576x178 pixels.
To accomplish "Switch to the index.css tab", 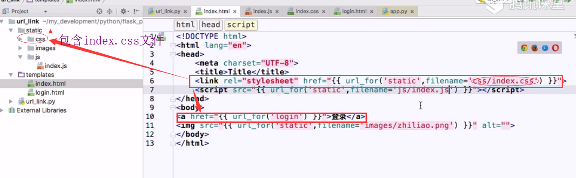I will point(306,12).
